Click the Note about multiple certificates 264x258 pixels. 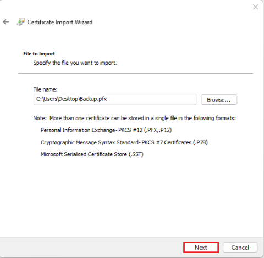point(134,118)
